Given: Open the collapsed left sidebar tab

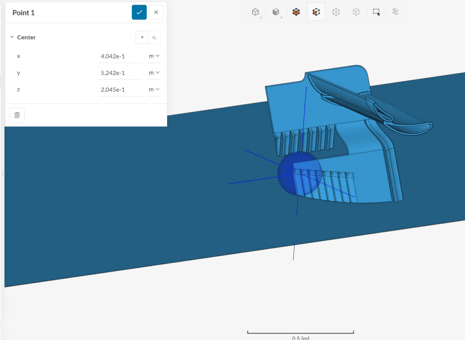Looking at the screenshot, I should [3, 173].
